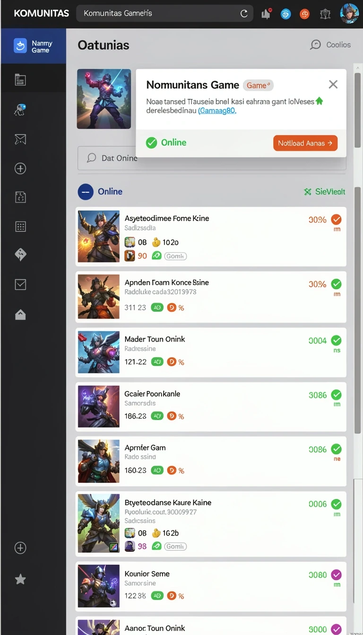The width and height of the screenshot is (363, 635).
Task: Open thumbs-up notifications icon in top bar
Action: 266,14
